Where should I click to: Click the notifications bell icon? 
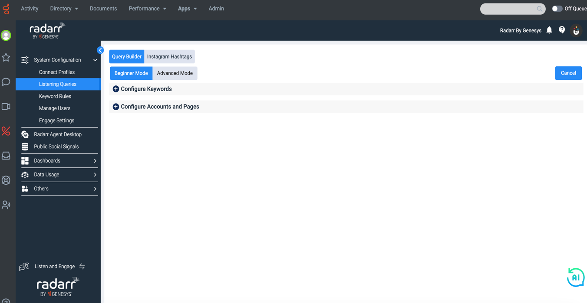[x=549, y=30]
